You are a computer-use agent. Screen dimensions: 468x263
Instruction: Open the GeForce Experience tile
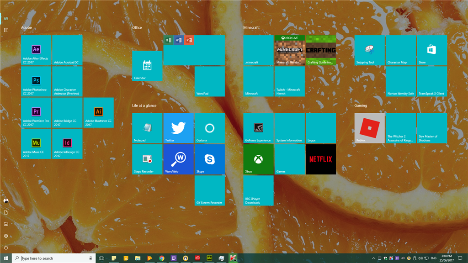259,128
